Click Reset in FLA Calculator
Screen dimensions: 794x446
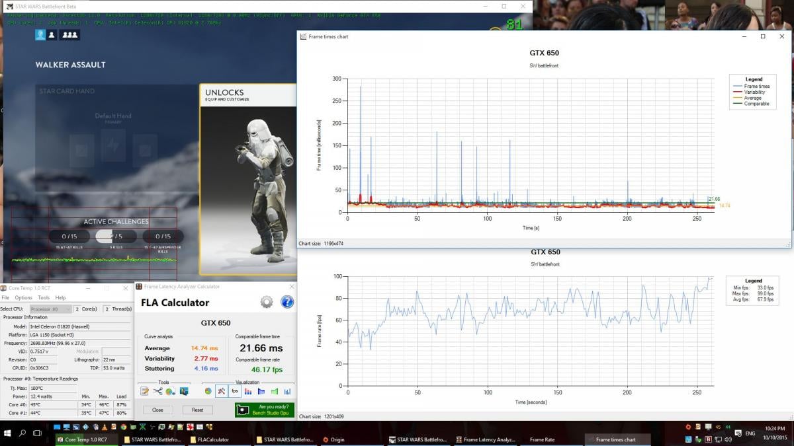pos(197,410)
